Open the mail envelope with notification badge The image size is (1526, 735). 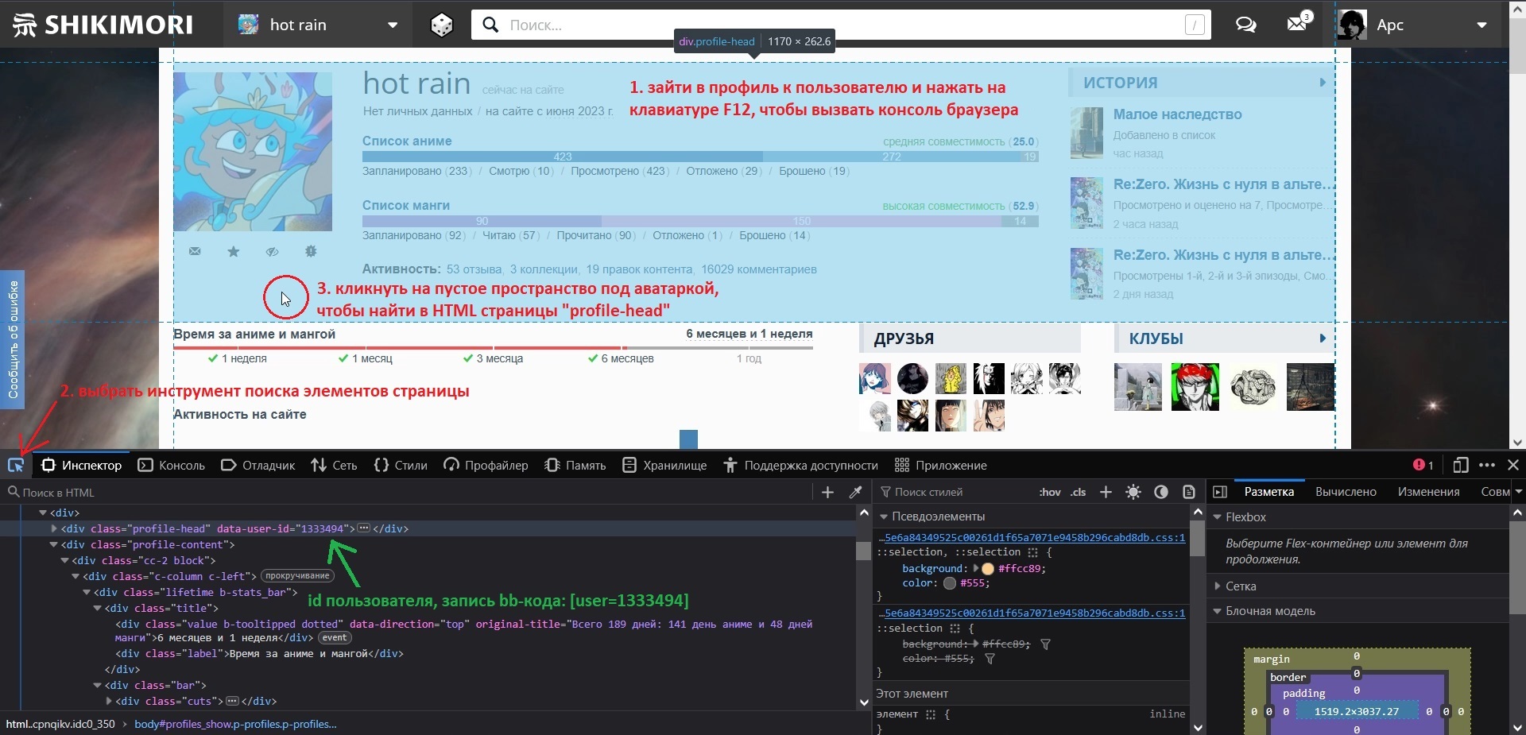coord(1297,24)
